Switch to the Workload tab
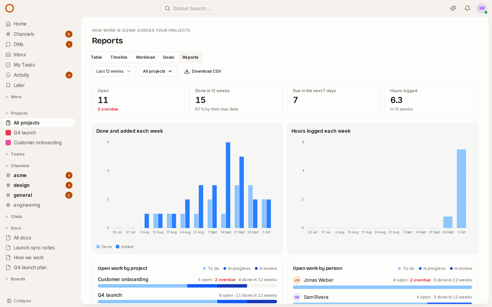The width and height of the screenshot is (492, 307). (145, 57)
